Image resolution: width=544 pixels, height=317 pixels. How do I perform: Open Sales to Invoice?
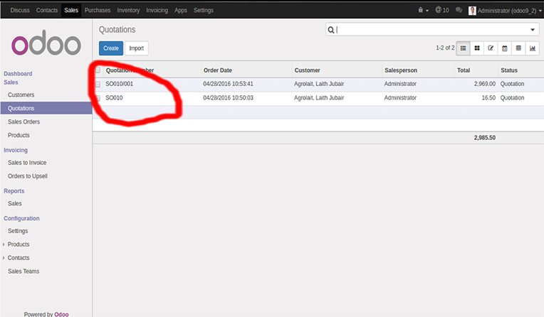[27, 163]
